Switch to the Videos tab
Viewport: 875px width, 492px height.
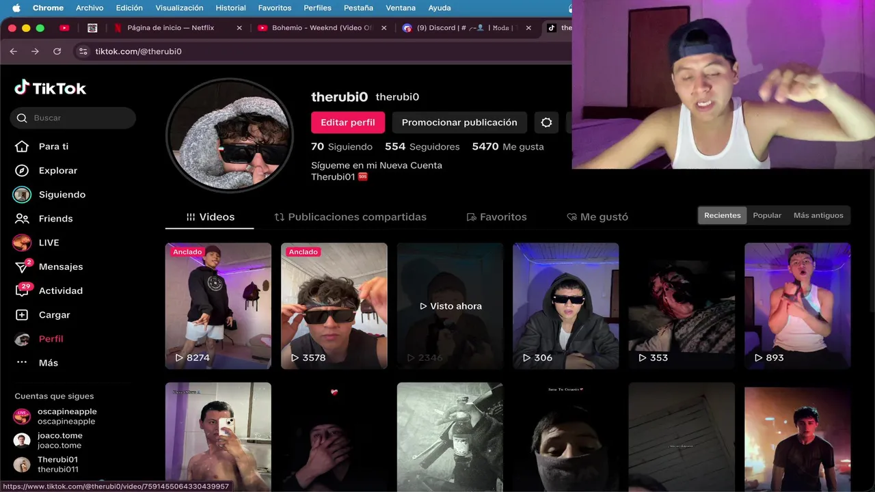tap(210, 217)
